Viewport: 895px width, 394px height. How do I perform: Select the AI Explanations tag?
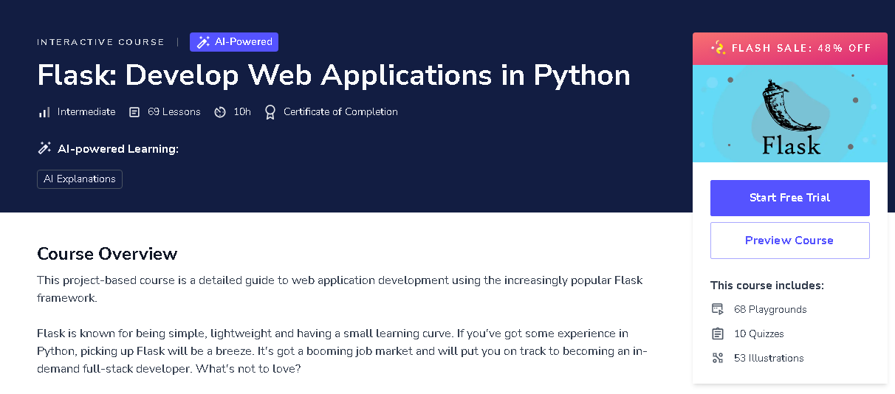[x=80, y=179]
